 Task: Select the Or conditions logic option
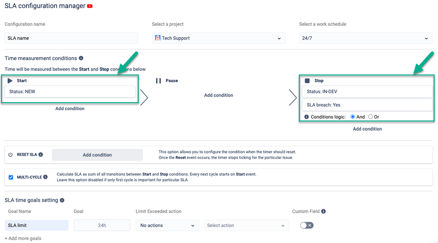[370, 117]
